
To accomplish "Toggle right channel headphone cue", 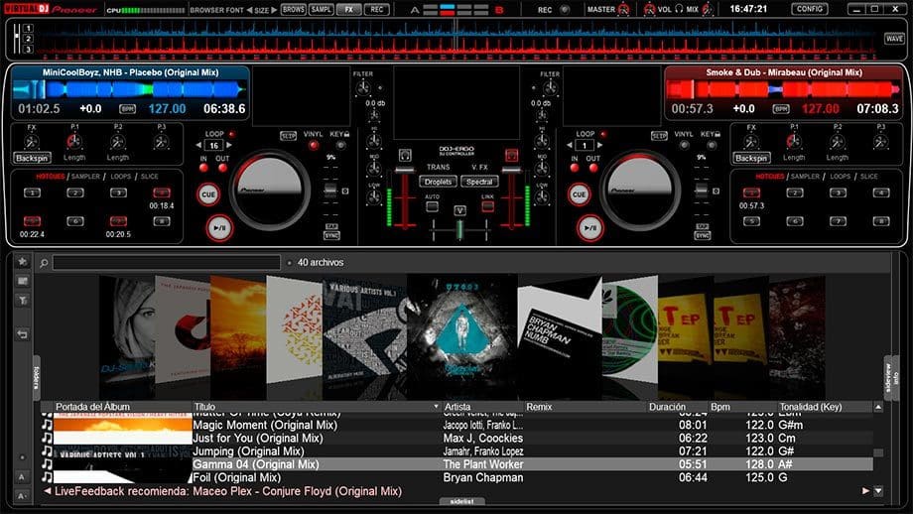I will [511, 155].
